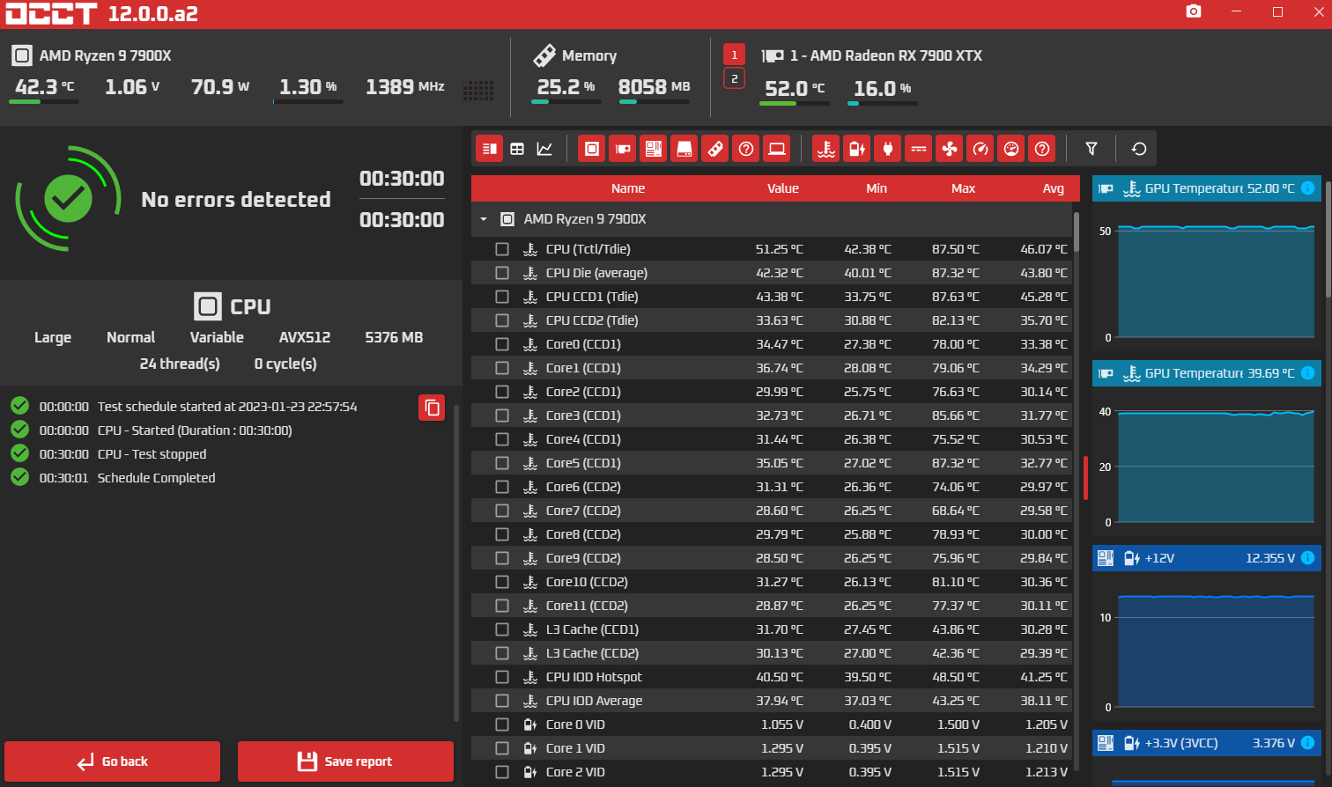1332x787 pixels.
Task: Check the CPU Die (average) row checkbox
Action: coord(502,273)
